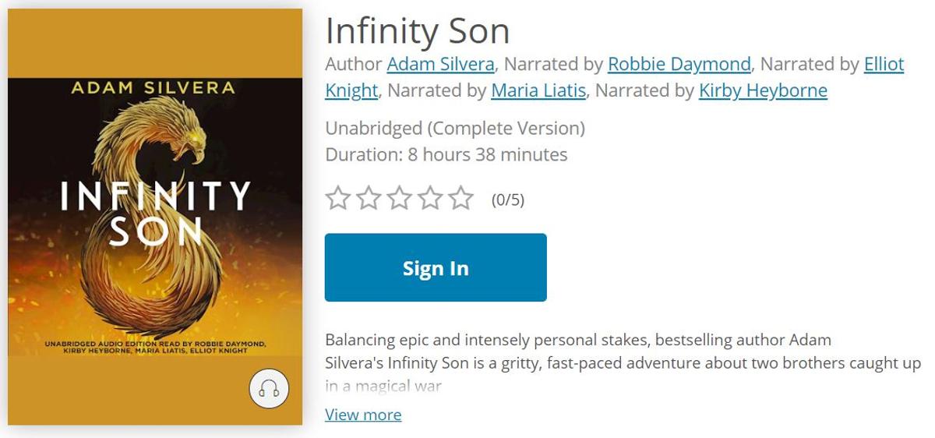Image resolution: width=935 pixels, height=438 pixels.
Task: Rate the book one star
Action: 338,198
